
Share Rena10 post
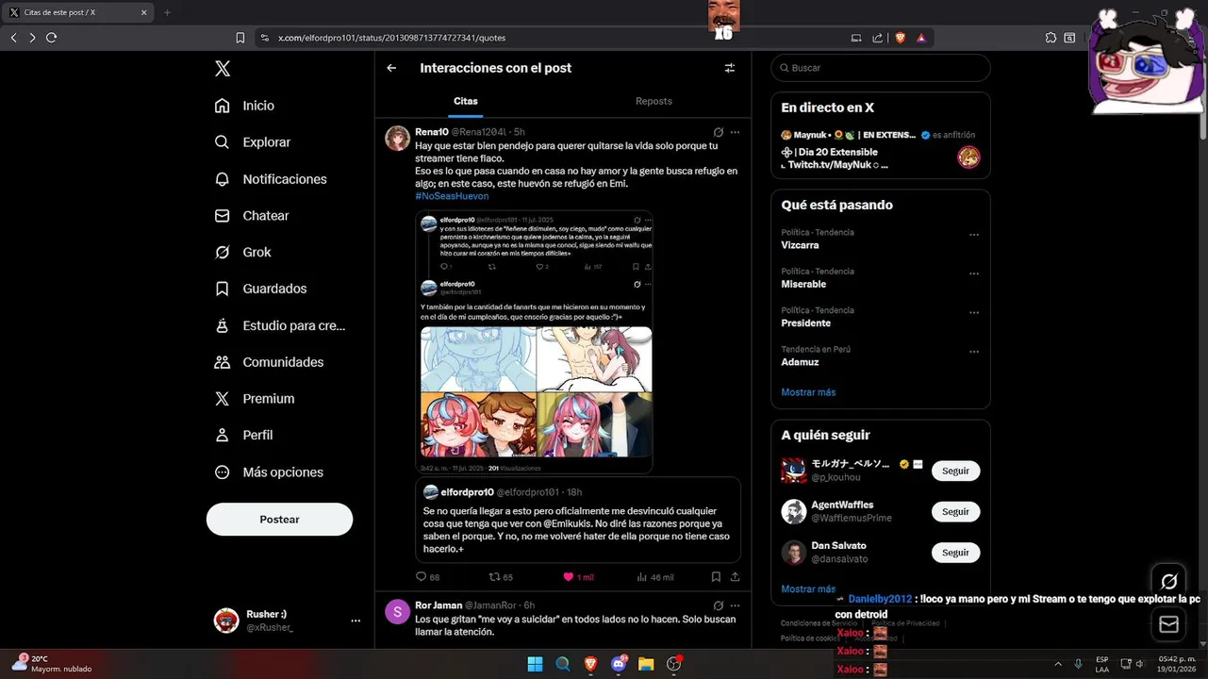(x=736, y=577)
